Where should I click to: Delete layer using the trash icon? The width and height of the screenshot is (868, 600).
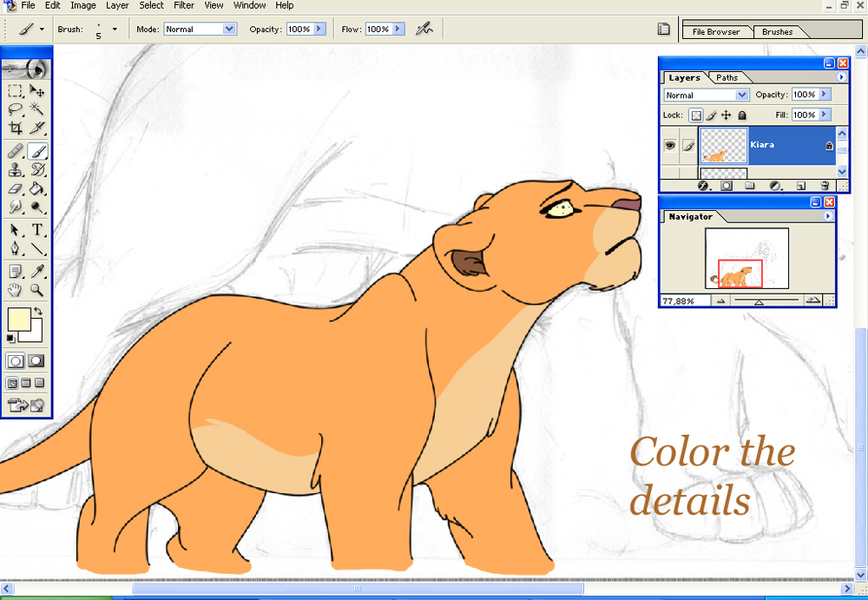pos(825,186)
